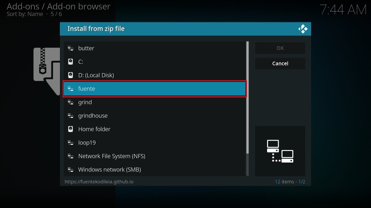Click the network icon beside grindhouse
Viewport: 371px width, 208px height.
click(x=70, y=116)
